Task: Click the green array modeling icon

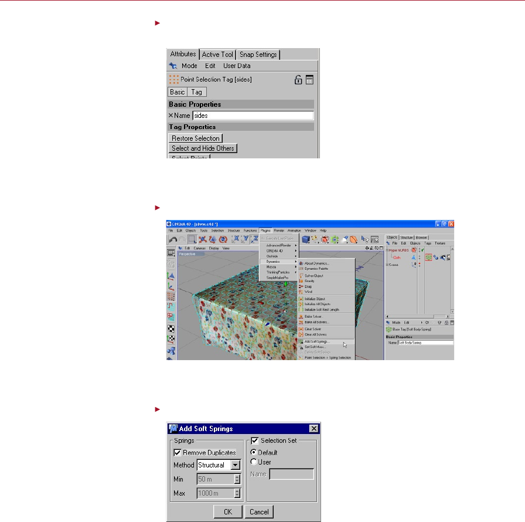Action: click(335, 239)
